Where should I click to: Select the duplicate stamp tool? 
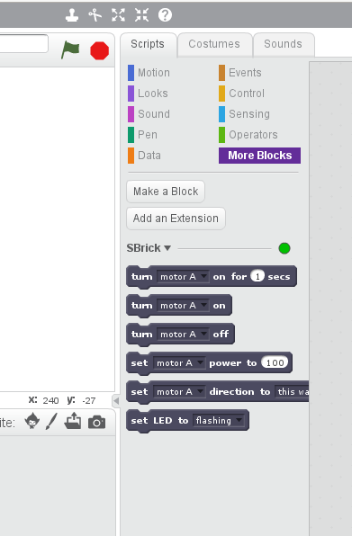coord(72,15)
